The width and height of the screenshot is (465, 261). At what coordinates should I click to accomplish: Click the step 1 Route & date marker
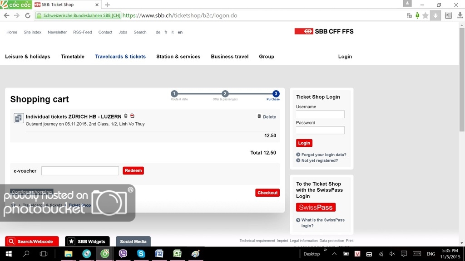[174, 94]
